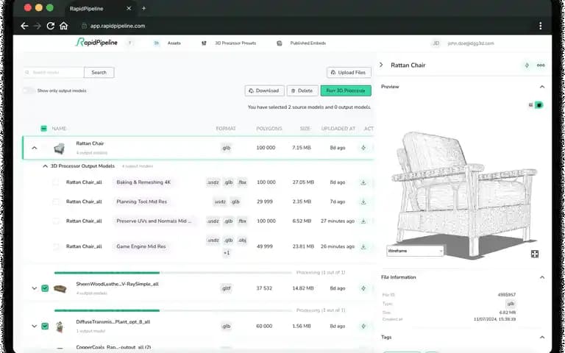This screenshot has width=565, height=353.
Task: Open a new browser tab with plus
Action: coord(143,8)
